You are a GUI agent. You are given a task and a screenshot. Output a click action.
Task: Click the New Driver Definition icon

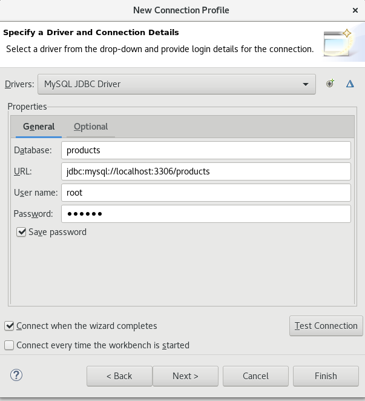(x=330, y=84)
